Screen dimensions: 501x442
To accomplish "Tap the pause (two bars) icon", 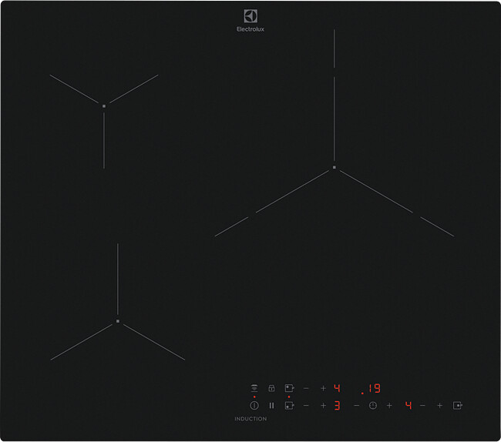I will click(x=271, y=405).
